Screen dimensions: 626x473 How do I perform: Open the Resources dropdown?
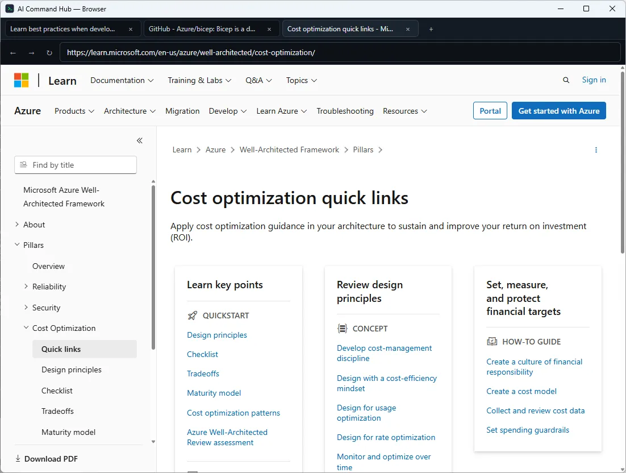click(x=405, y=111)
